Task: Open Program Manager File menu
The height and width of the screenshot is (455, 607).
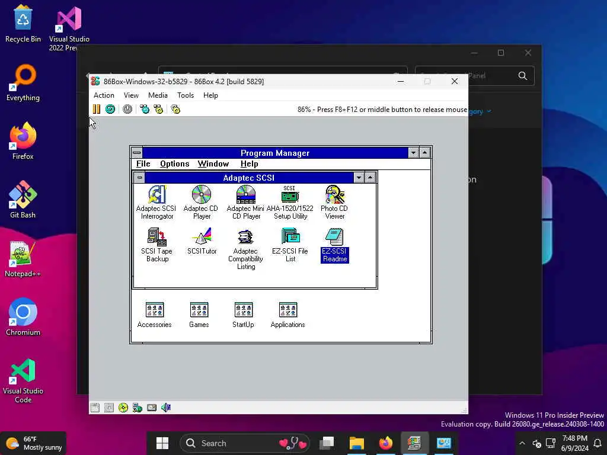Action: (x=143, y=164)
